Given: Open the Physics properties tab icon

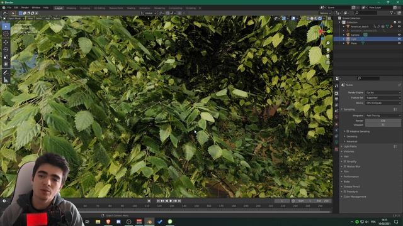Looking at the screenshot, I should tap(336, 130).
